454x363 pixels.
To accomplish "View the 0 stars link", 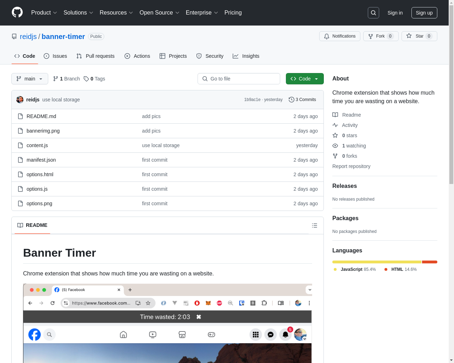I will coord(345,135).
